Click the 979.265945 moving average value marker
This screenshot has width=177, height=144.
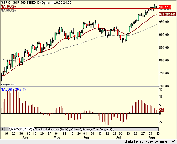pos(167,15)
